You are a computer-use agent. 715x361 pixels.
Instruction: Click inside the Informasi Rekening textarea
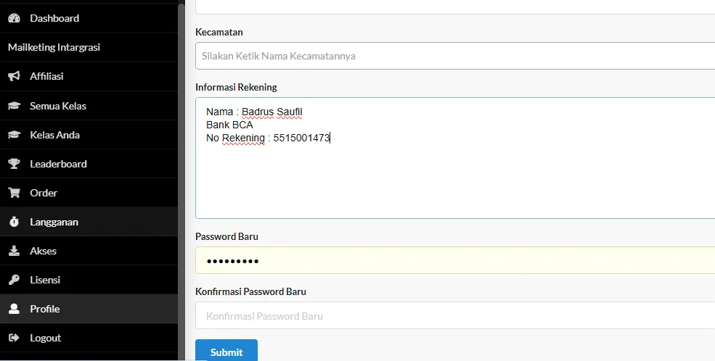454,174
